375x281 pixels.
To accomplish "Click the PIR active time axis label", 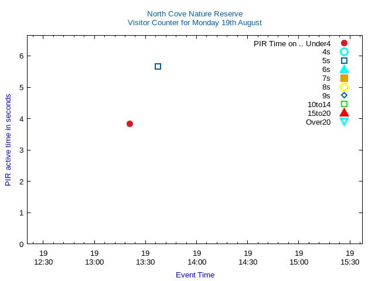I will tap(8, 139).
